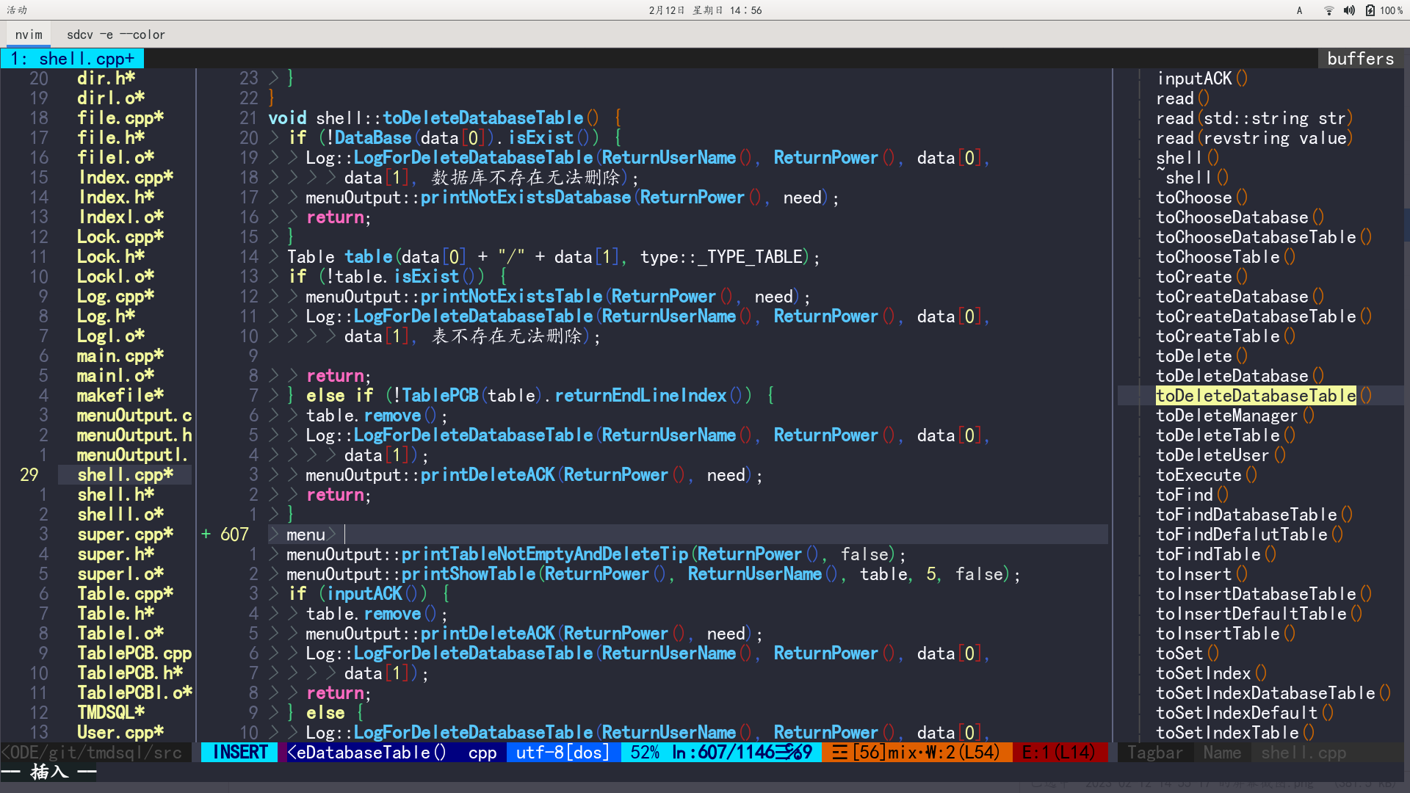Click the input method A indicator
Screen dimensions: 1410x793
[1299, 10]
